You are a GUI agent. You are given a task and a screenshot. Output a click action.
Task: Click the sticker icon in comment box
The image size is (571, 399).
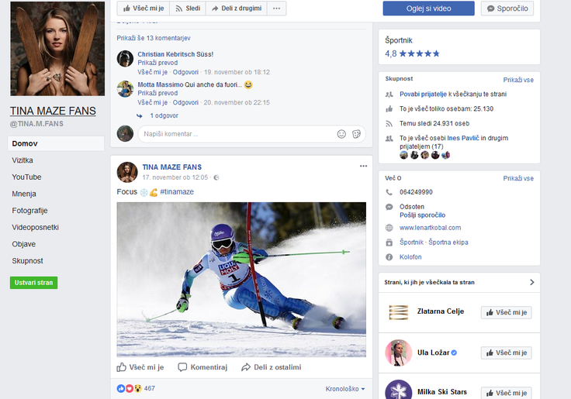(x=357, y=134)
